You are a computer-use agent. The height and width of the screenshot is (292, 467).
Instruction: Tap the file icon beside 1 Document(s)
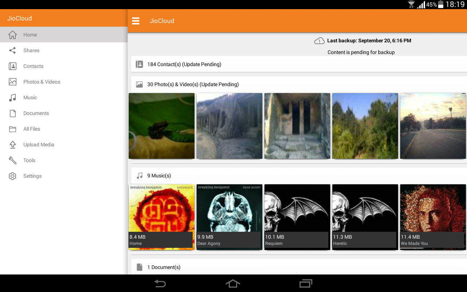pos(139,267)
